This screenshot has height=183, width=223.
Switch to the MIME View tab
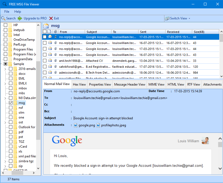[x=156, y=84]
